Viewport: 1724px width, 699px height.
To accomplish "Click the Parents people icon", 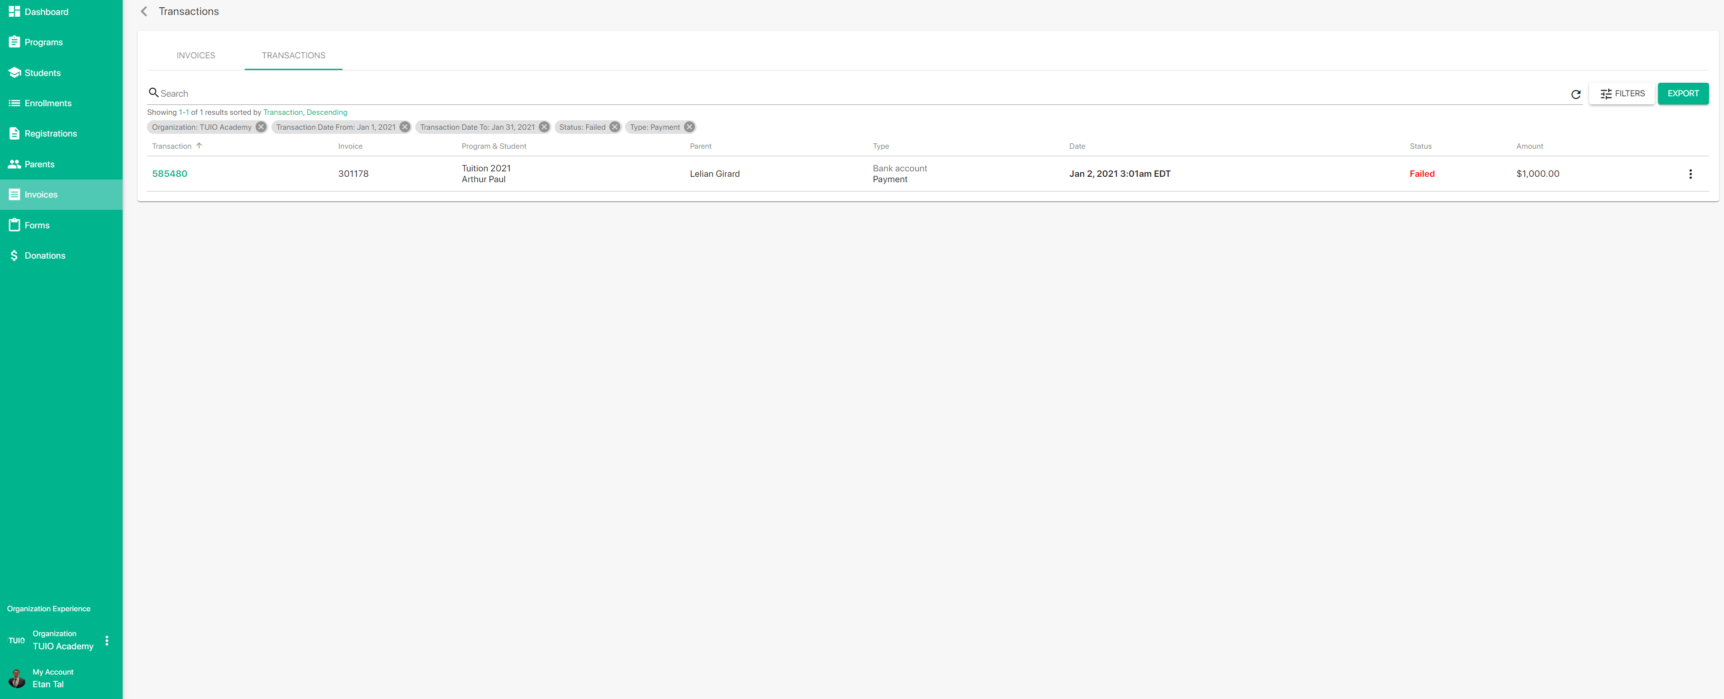I will coord(14,164).
